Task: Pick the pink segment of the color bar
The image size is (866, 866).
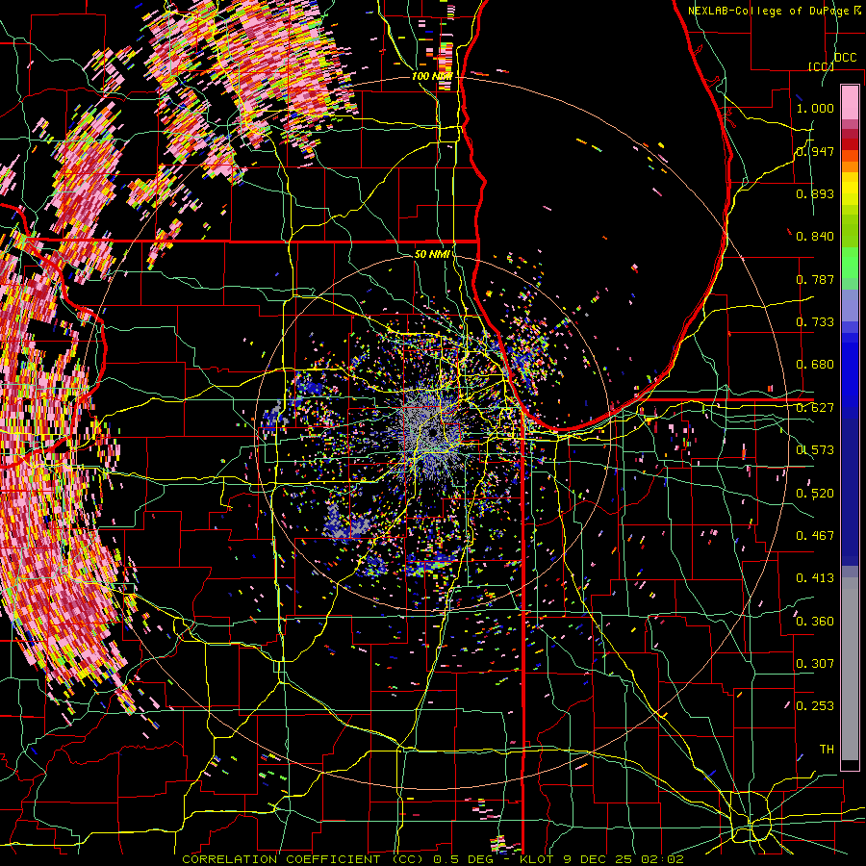Action: pyautogui.click(x=850, y=103)
